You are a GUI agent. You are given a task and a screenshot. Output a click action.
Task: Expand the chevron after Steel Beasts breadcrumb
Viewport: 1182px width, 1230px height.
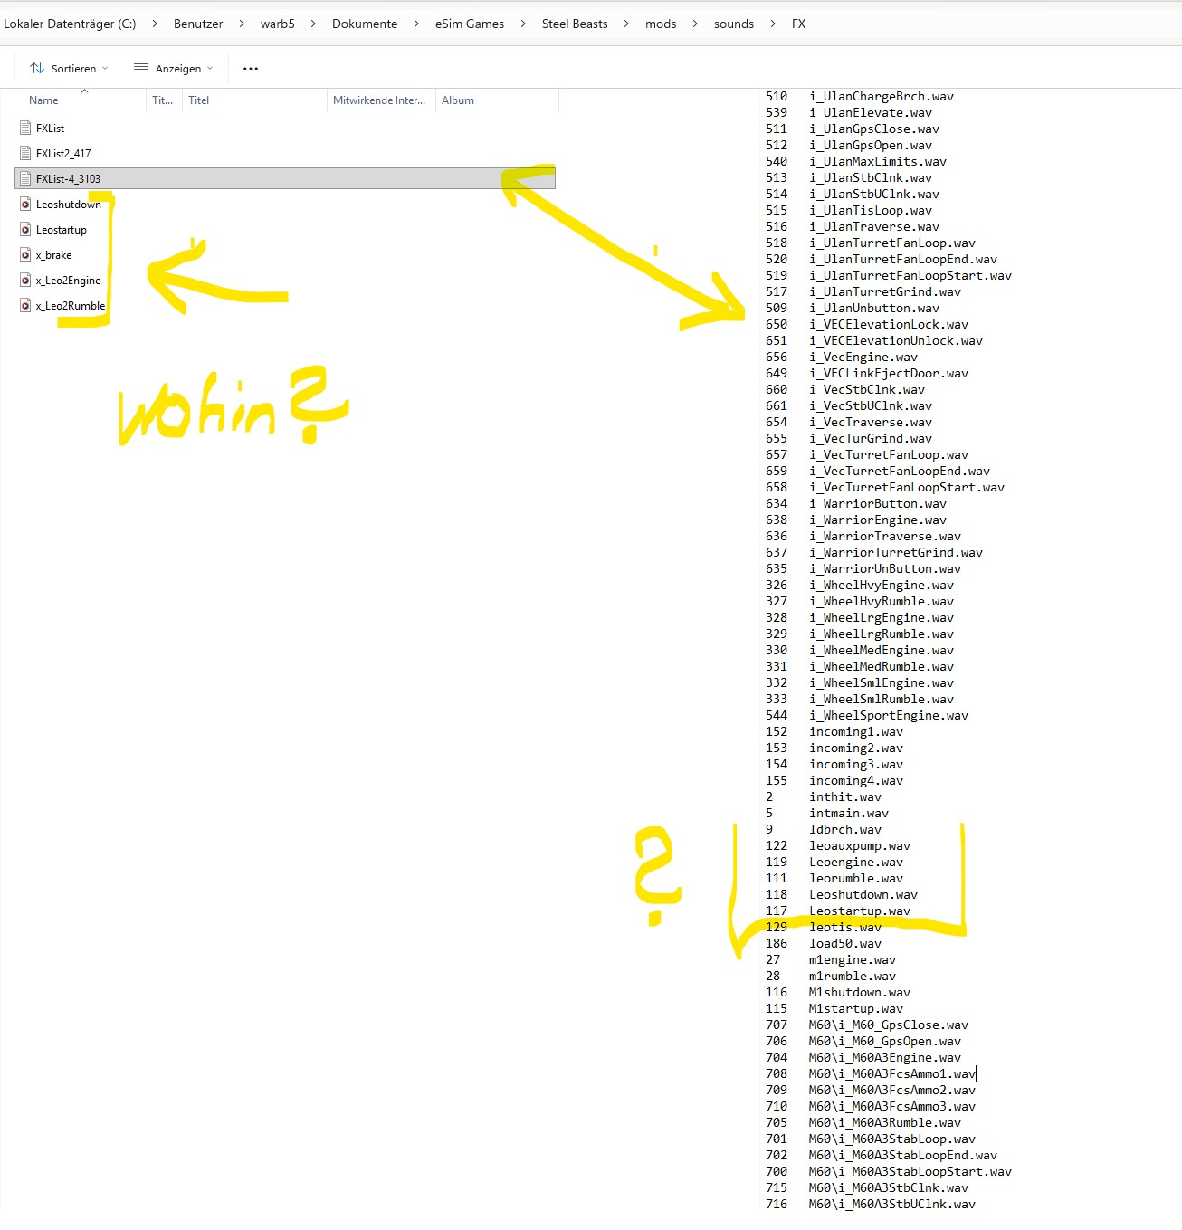tap(626, 24)
